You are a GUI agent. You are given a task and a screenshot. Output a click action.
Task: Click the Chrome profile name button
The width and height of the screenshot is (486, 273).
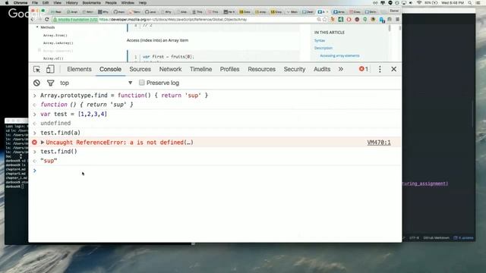[x=394, y=11]
